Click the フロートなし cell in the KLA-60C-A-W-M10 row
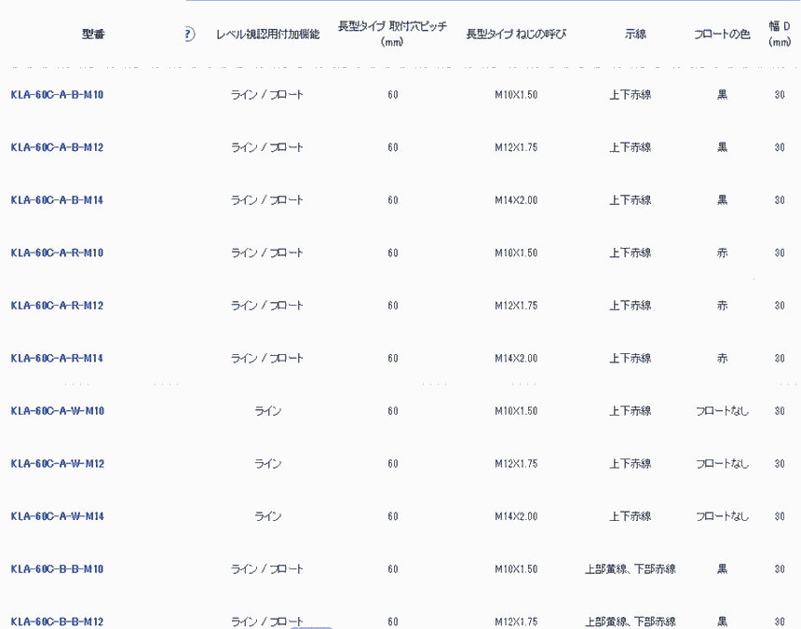The height and width of the screenshot is (629, 801). (722, 411)
